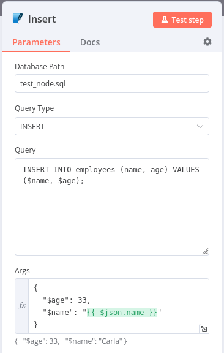Screen dimensions: 224x353
Task: Switch to the Parameters tab
Action: tap(37, 42)
